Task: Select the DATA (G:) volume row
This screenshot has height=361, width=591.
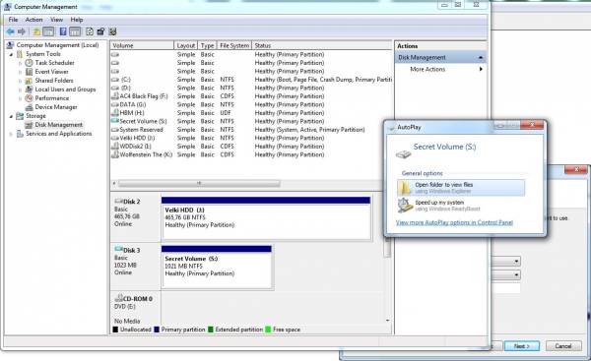Action: 251,104
